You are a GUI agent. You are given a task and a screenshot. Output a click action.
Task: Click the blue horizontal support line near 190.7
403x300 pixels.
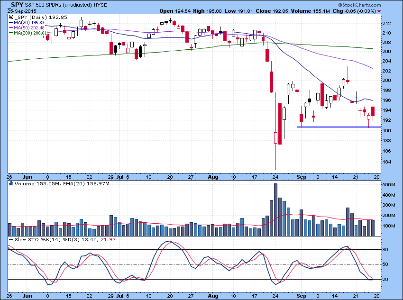[x=339, y=127]
